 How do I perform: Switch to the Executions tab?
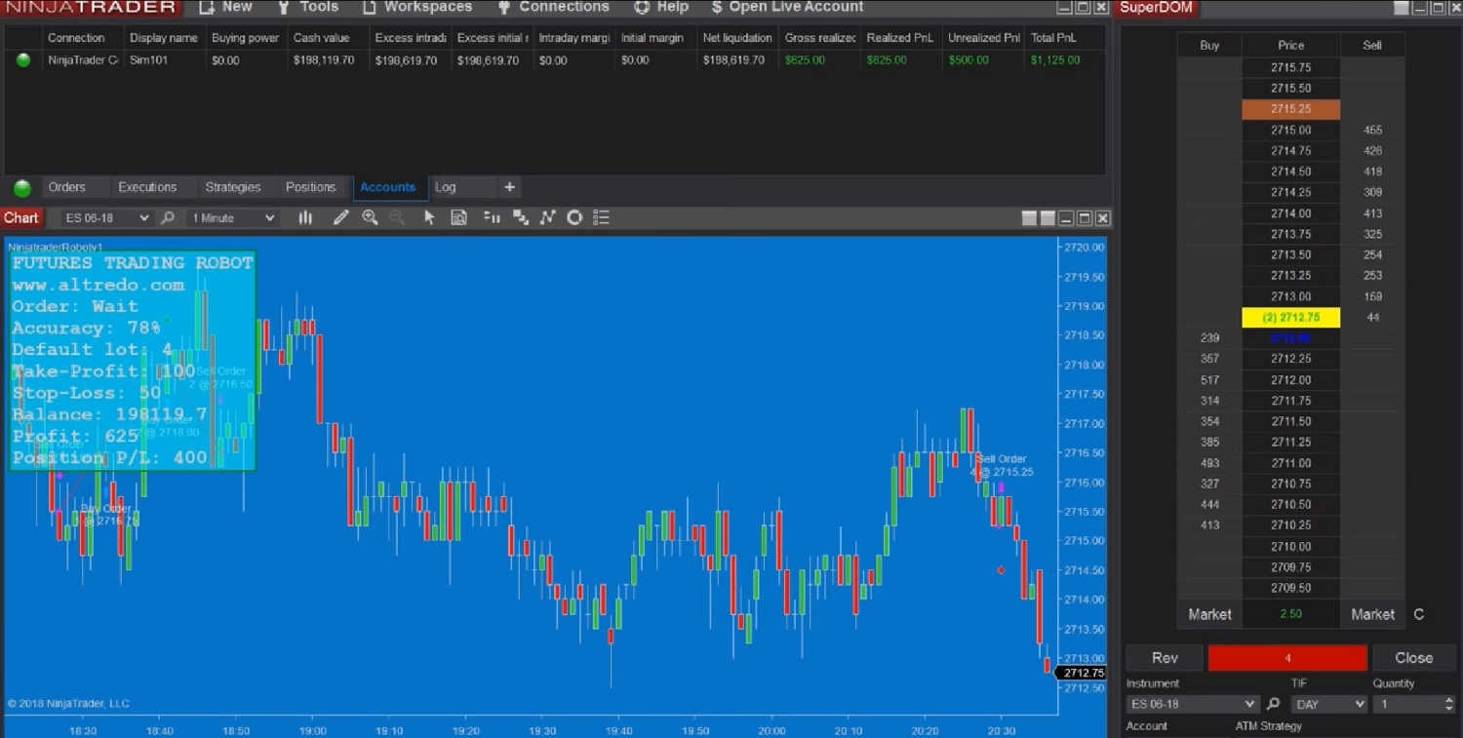(147, 187)
